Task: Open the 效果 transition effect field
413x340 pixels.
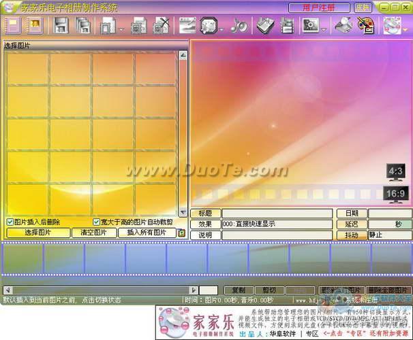Action: point(277,224)
